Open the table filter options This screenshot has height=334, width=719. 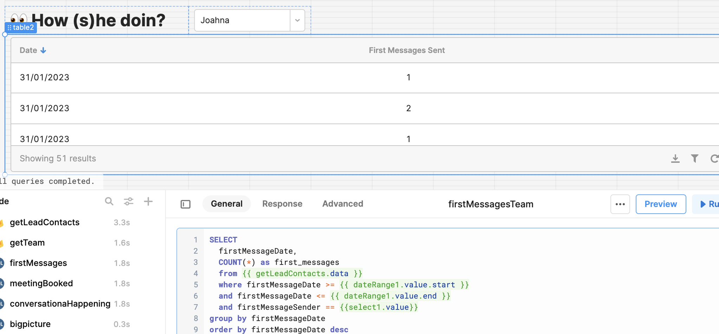[x=695, y=159]
